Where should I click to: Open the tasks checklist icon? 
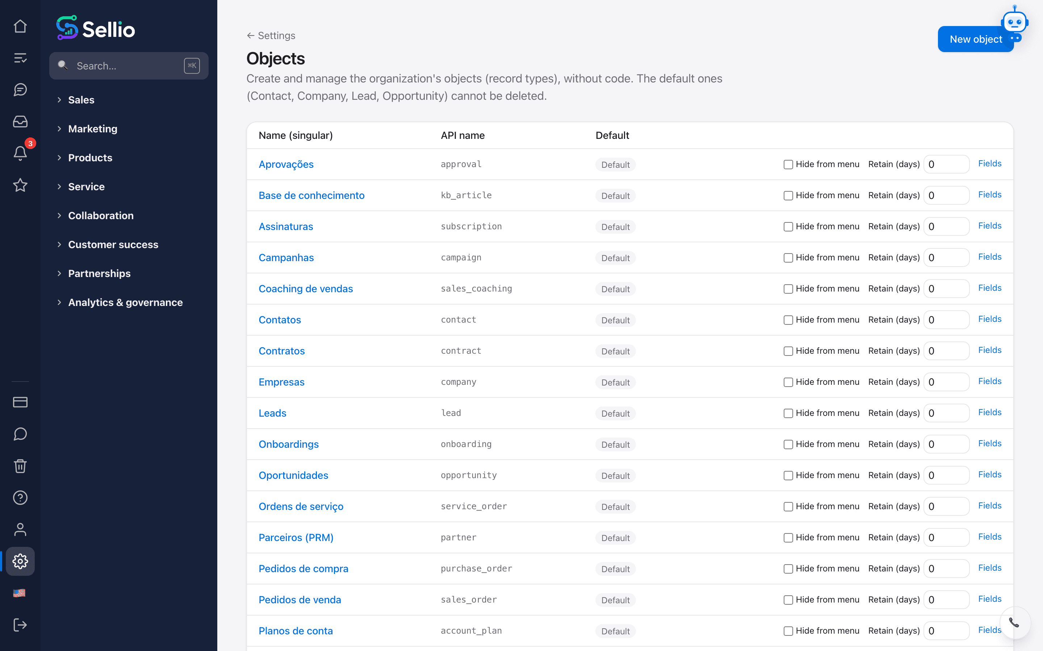pos(20,58)
